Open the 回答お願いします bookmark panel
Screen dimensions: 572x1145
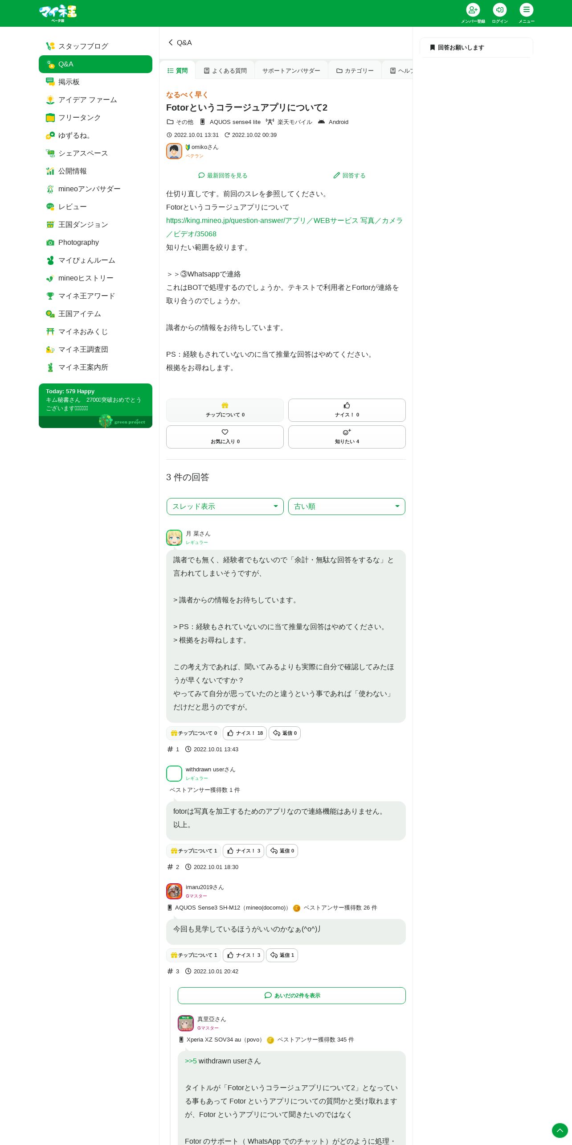coord(476,47)
